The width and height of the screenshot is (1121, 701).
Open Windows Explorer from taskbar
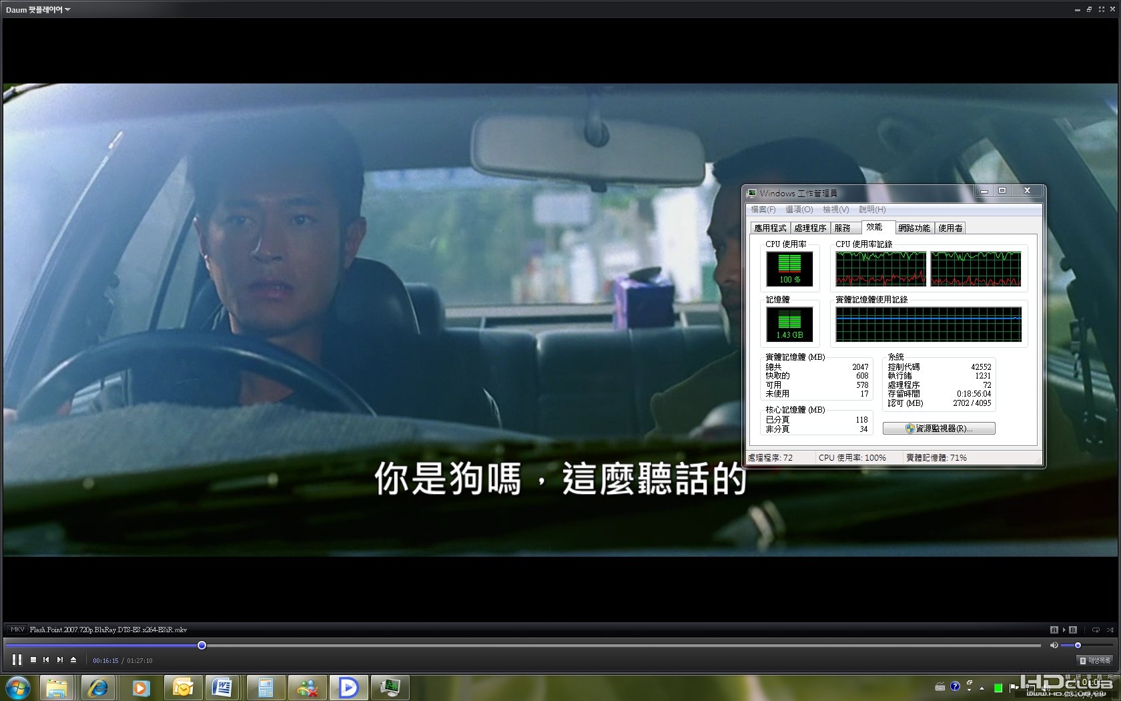(57, 688)
